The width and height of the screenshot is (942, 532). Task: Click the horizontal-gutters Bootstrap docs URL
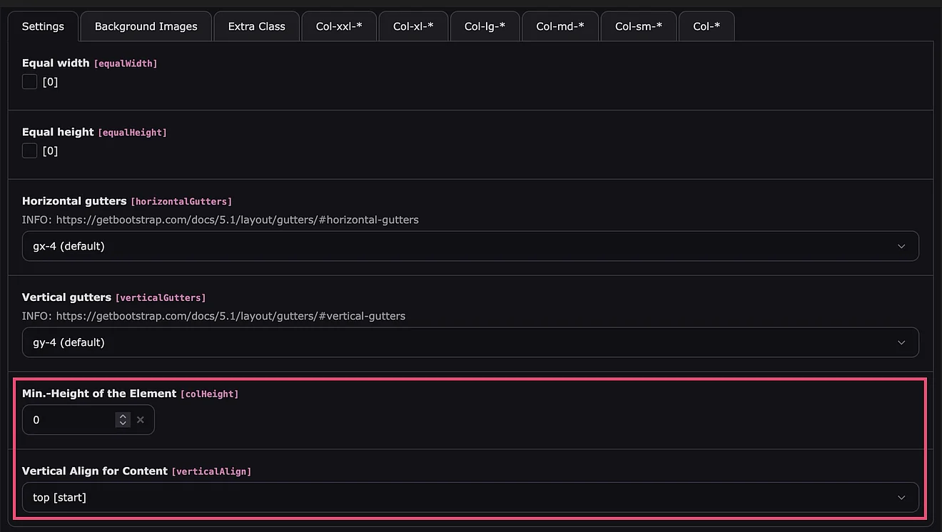click(x=237, y=220)
